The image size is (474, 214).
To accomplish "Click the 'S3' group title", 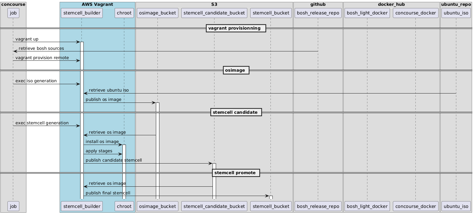I will pyautogui.click(x=214, y=4).
